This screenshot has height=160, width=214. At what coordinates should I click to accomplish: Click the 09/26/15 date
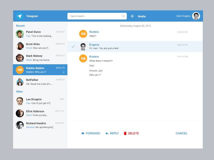pyautogui.click(x=60, y=32)
